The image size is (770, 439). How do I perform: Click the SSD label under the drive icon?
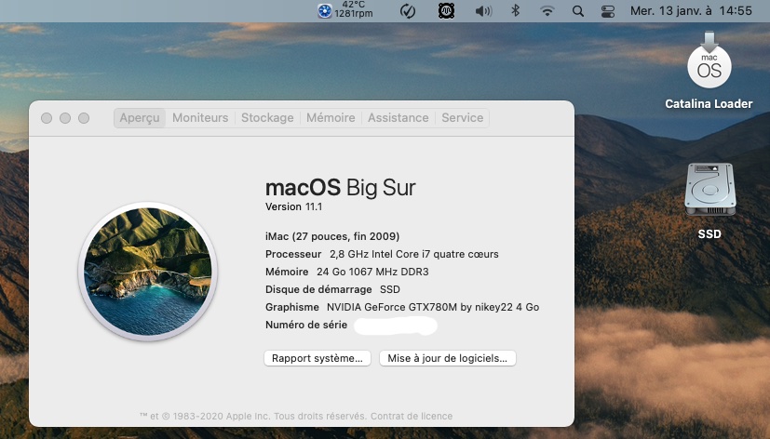click(709, 234)
